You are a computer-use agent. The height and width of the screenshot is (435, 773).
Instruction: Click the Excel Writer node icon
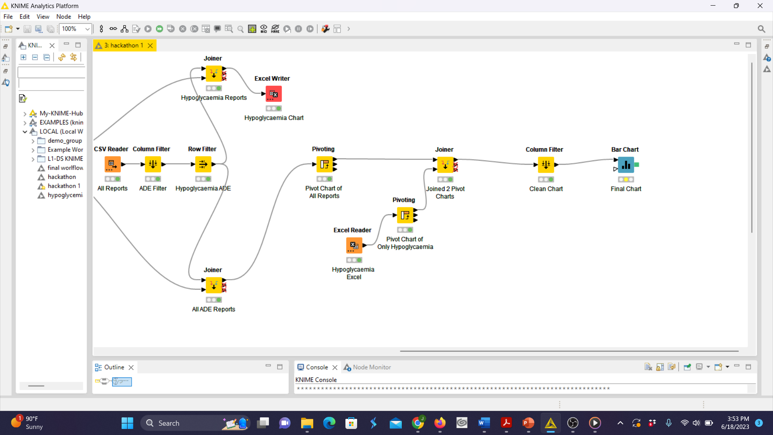[273, 94]
